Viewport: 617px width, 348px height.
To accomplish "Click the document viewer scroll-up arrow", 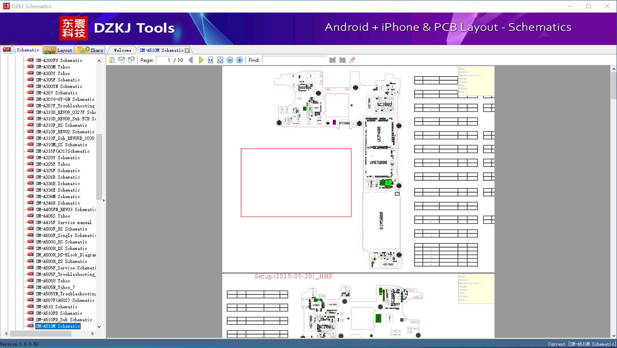I will coord(613,69).
